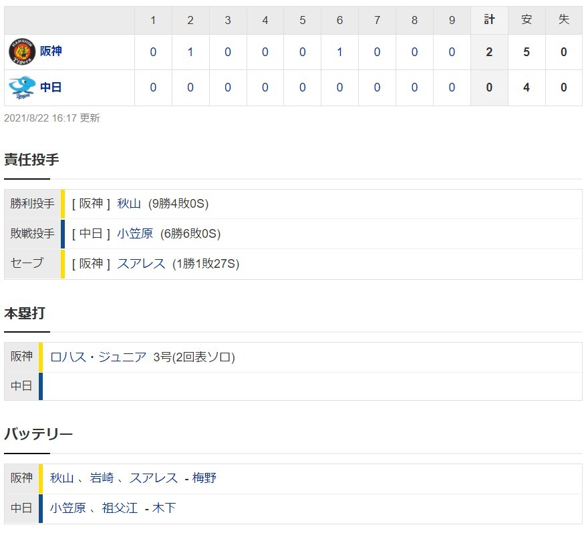
Task: Click Chunichi's 9th inning score of 0
Action: click(452, 87)
